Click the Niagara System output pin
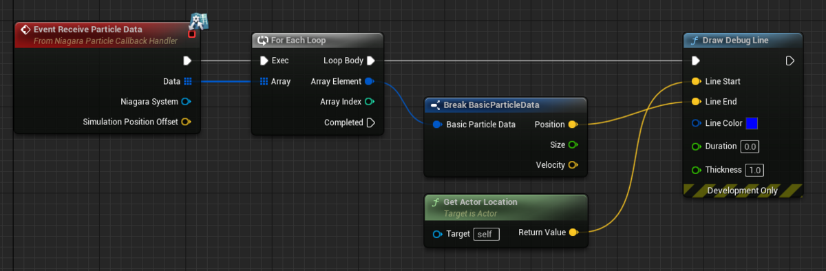 [186, 102]
